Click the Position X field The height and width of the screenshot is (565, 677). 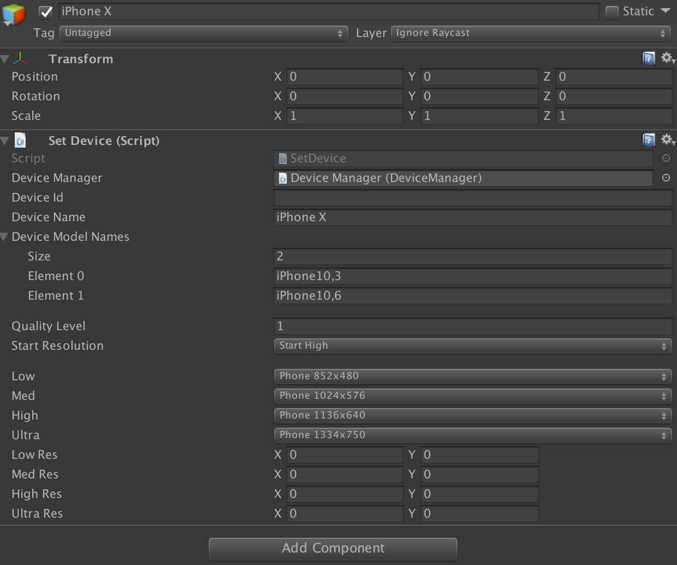(x=345, y=77)
